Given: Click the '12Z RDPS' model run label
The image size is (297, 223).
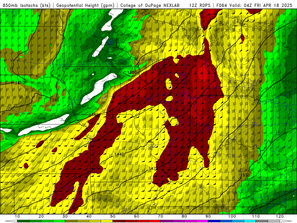Looking at the screenshot, I should 200,5.
